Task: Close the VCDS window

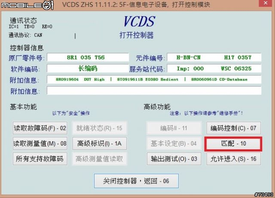Action: click(x=266, y=3)
